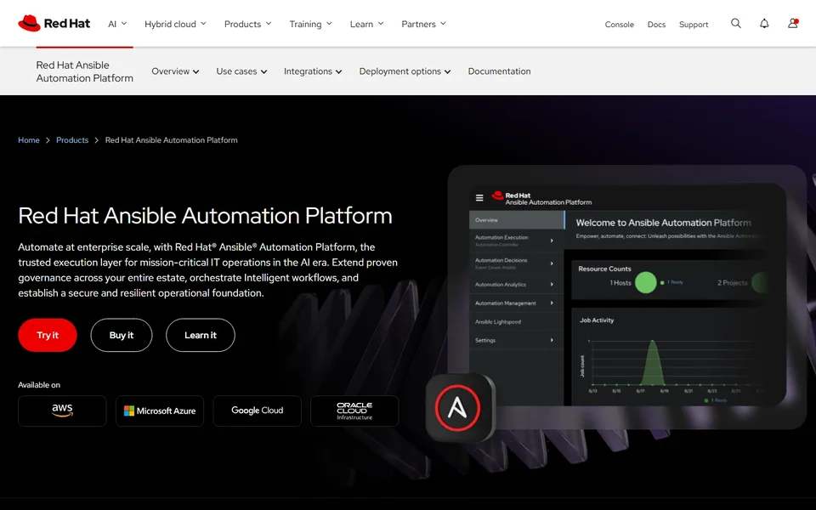Open the Products dropdown in top navigation
This screenshot has width=816, height=510.
coord(247,24)
